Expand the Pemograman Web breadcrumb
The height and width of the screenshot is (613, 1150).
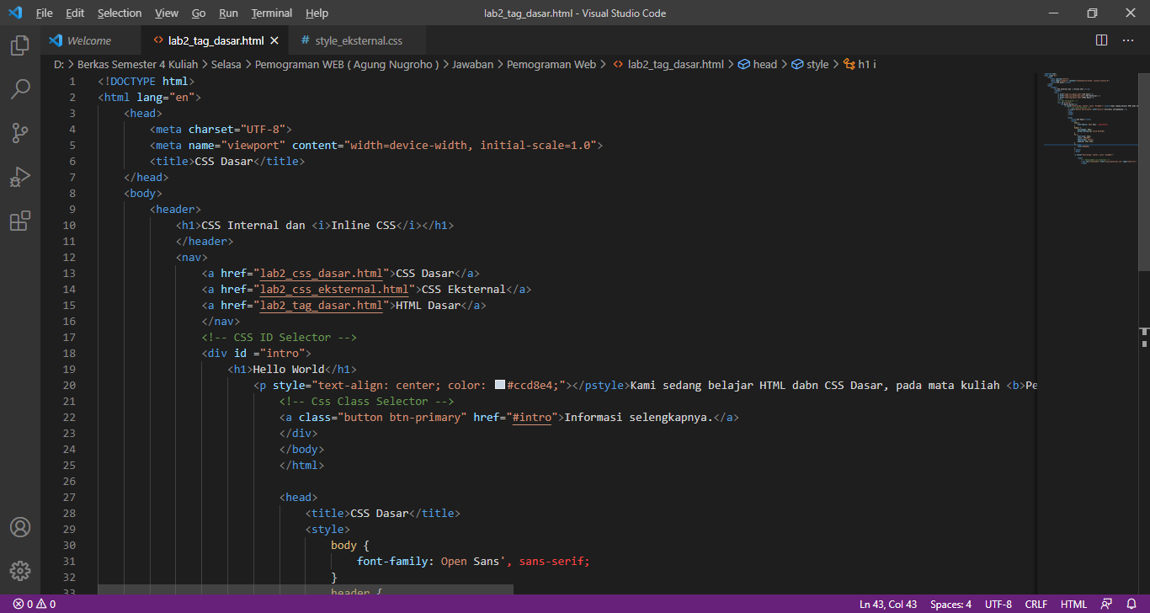point(551,64)
